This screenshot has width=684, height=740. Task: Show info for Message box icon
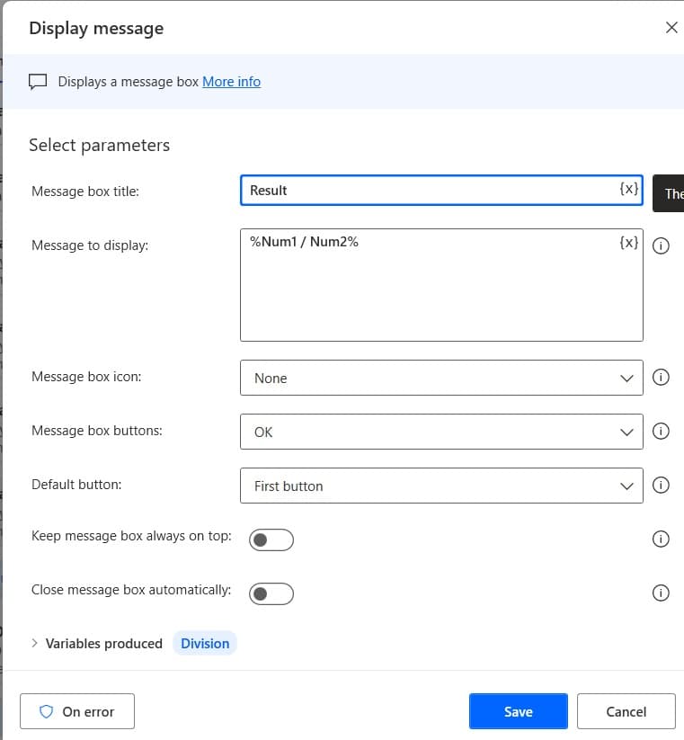[x=661, y=377]
